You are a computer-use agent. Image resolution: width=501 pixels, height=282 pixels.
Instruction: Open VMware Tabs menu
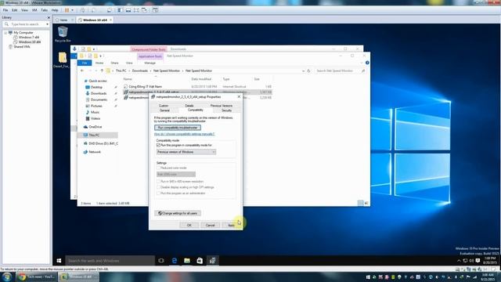pos(44,10)
